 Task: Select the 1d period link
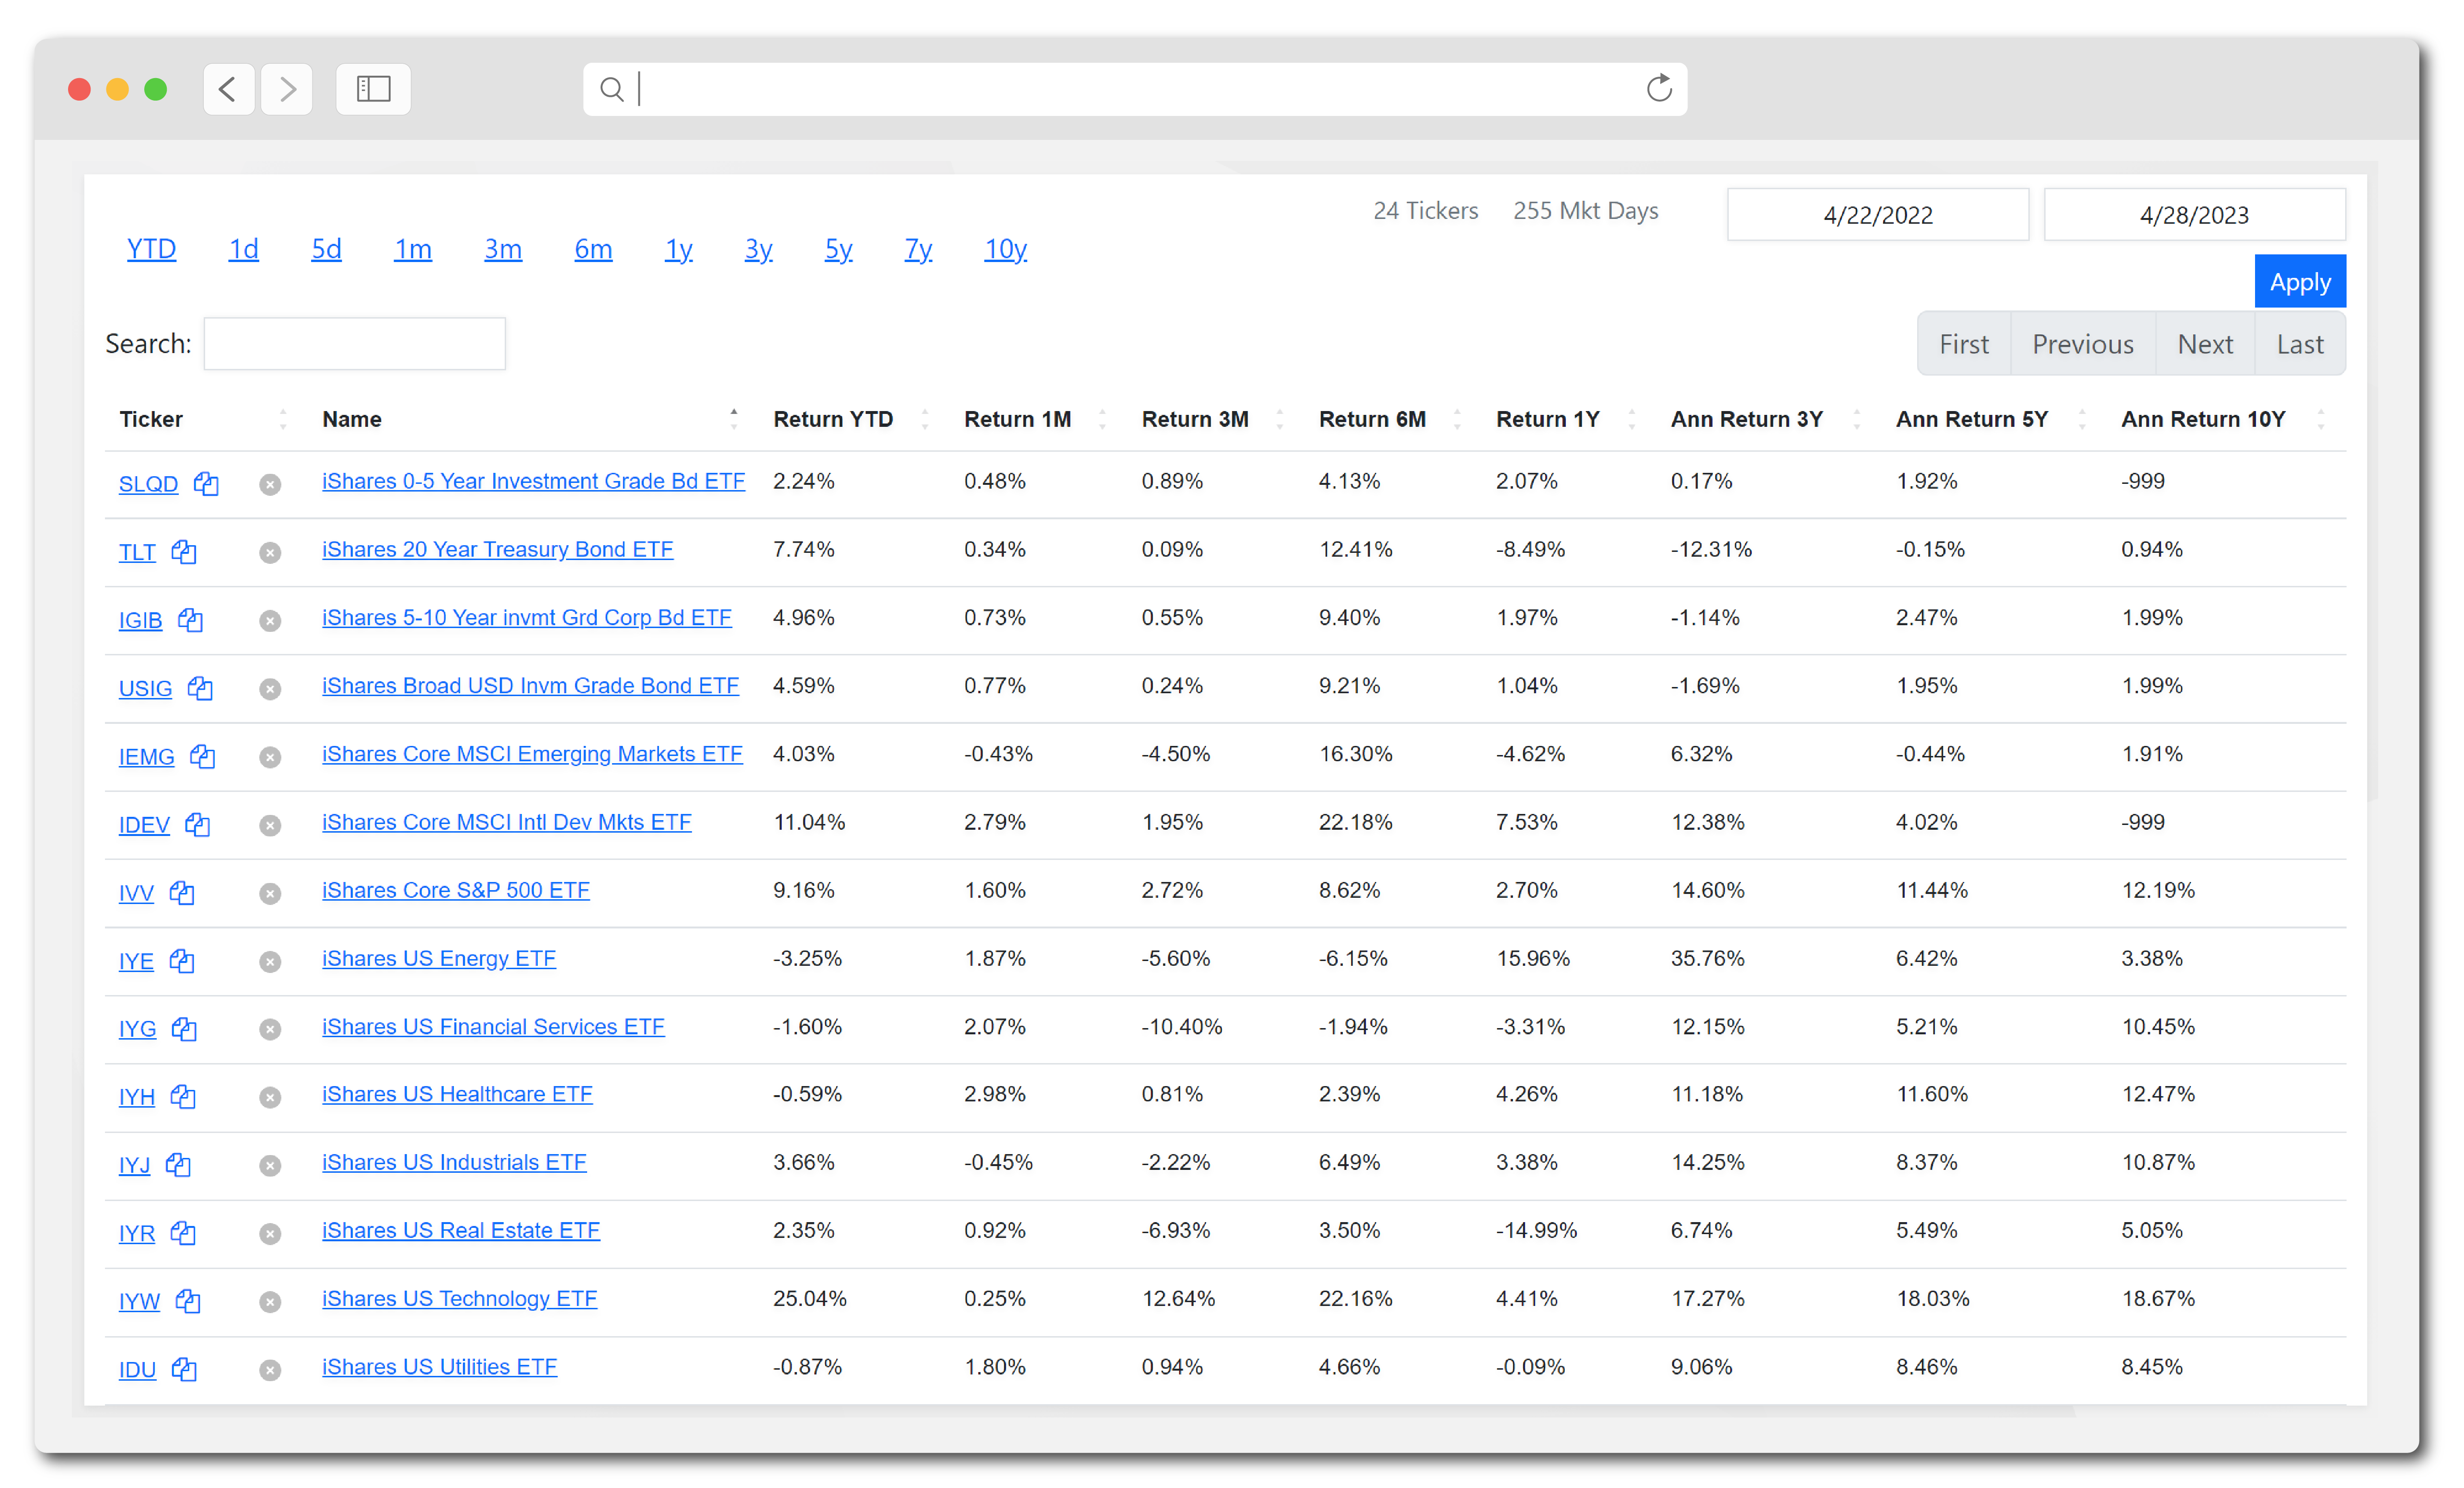point(243,248)
